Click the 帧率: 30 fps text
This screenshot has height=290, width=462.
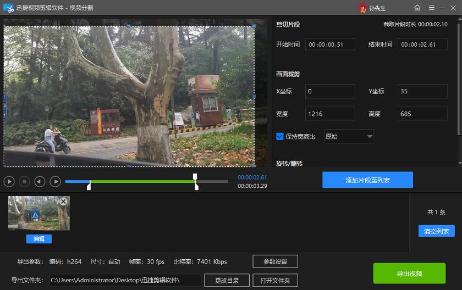click(146, 261)
